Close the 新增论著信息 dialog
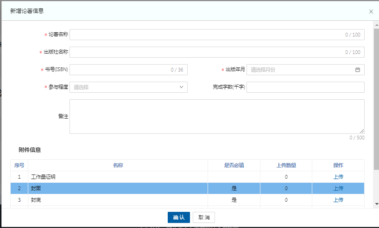Screen dimensions: 379x228 [x=371, y=12]
